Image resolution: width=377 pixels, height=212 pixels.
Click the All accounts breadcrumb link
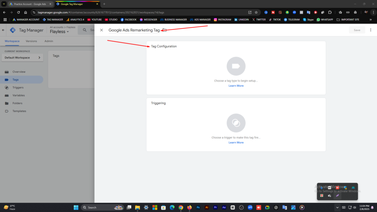coord(56,27)
